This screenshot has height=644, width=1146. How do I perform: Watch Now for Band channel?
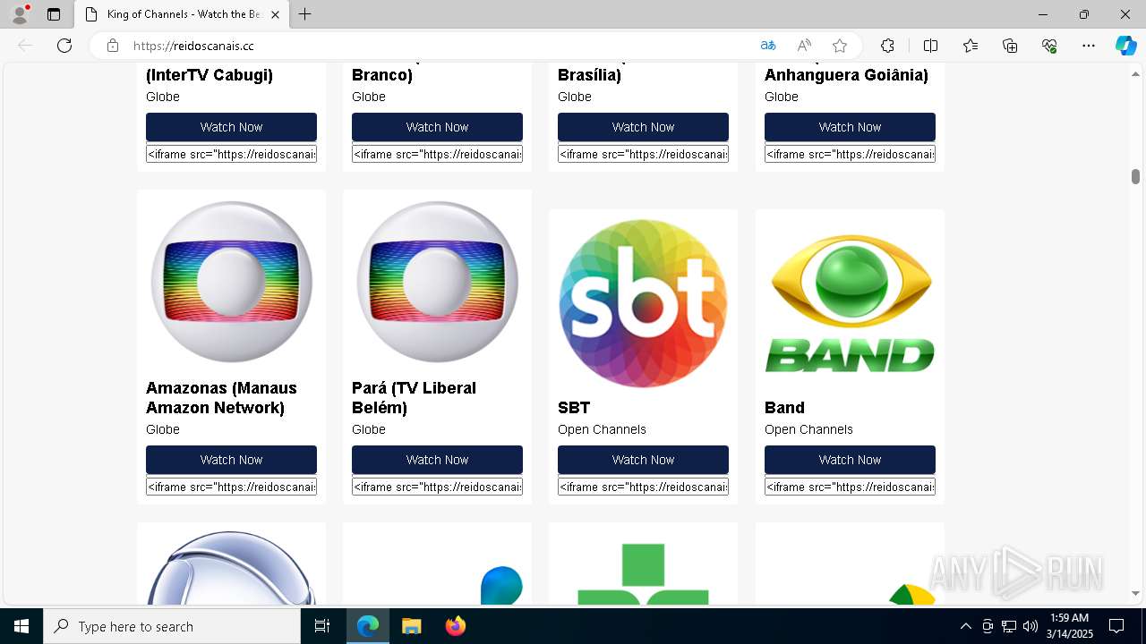click(x=850, y=460)
